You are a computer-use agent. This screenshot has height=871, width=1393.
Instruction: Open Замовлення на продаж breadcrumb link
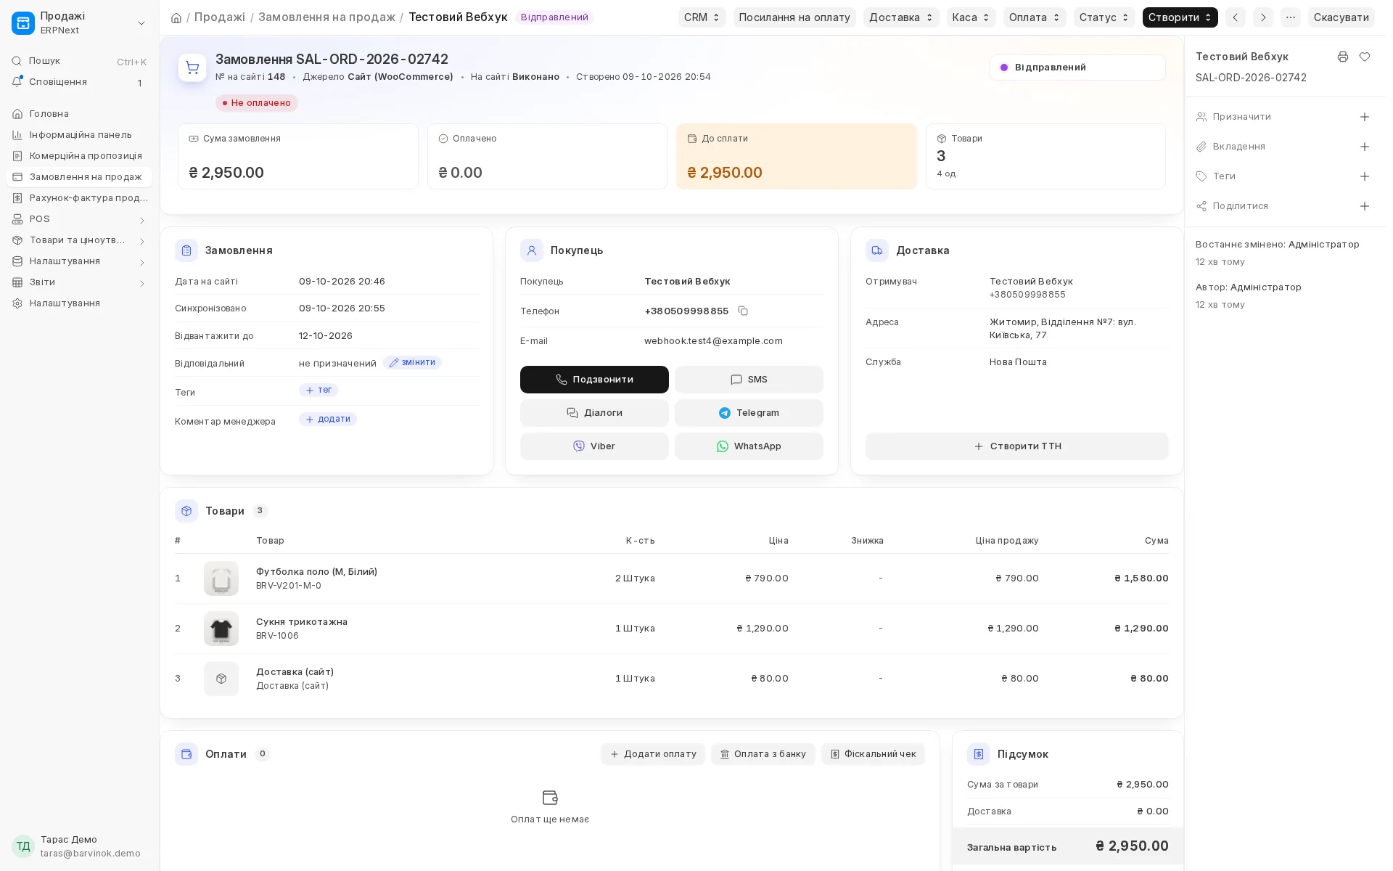[x=326, y=17]
